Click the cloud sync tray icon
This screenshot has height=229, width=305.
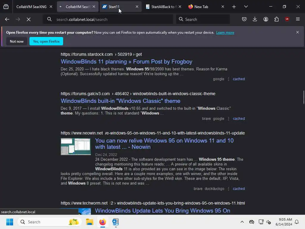point(252,222)
